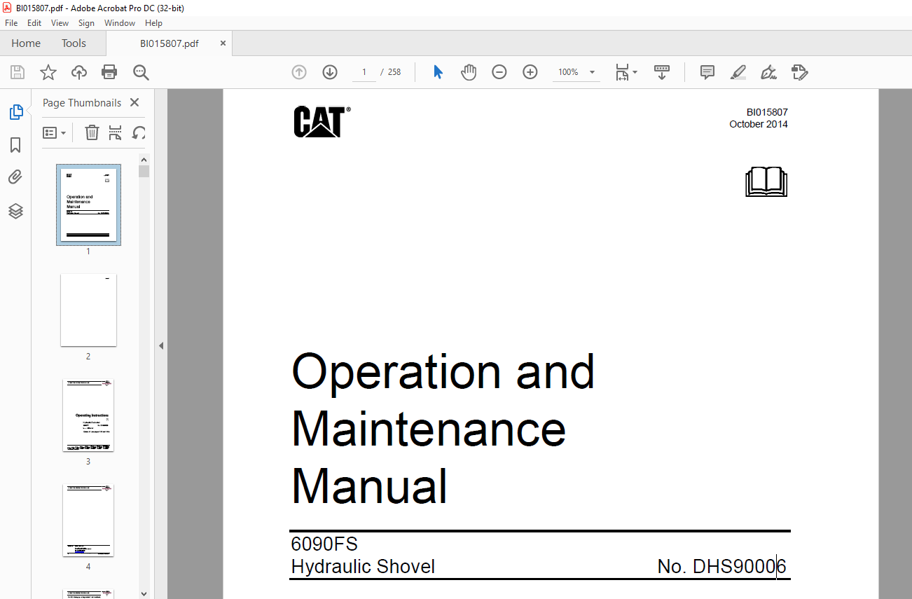Screen dimensions: 912x599
Task: Open the Help menu
Action: pyautogui.click(x=153, y=23)
